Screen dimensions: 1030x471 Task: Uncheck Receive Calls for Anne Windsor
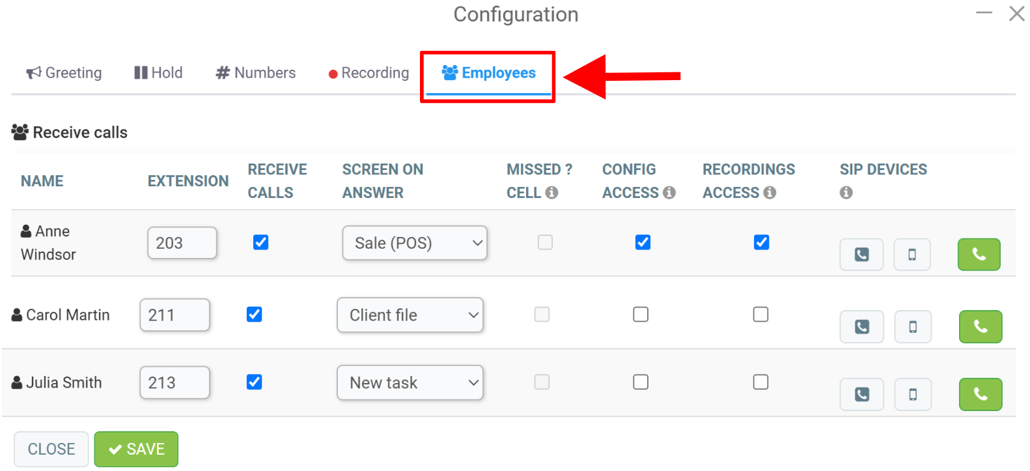260,242
